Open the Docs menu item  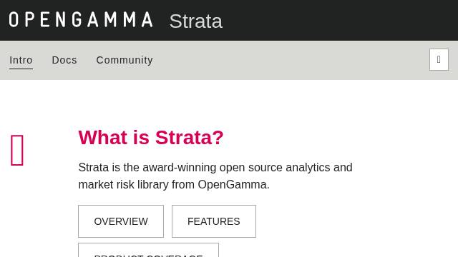point(64,60)
